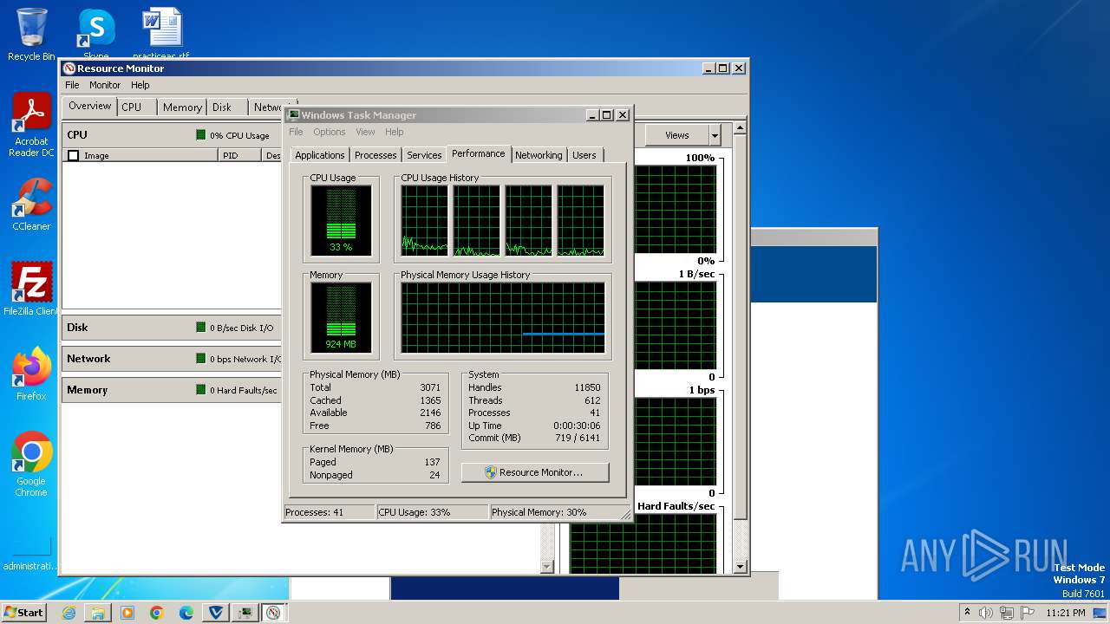Switch to Applications tab in Task Manager
Screen dimensions: 1110x624
click(319, 155)
